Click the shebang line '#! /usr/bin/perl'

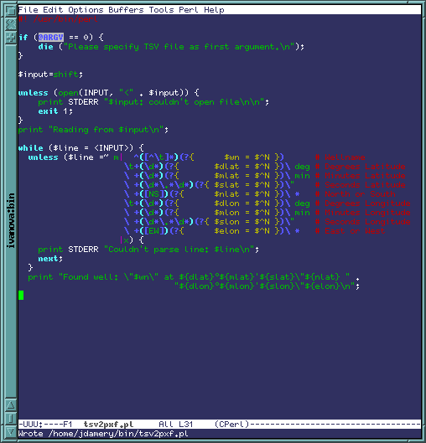tap(58, 19)
